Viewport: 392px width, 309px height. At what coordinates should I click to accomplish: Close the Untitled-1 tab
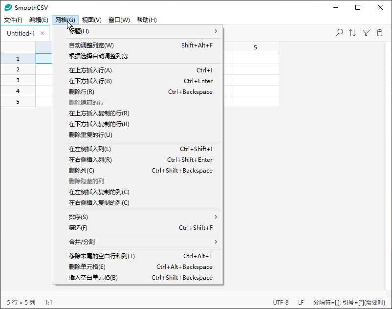pyautogui.click(x=43, y=33)
